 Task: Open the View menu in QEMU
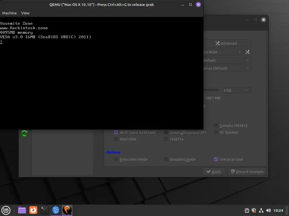pos(25,13)
